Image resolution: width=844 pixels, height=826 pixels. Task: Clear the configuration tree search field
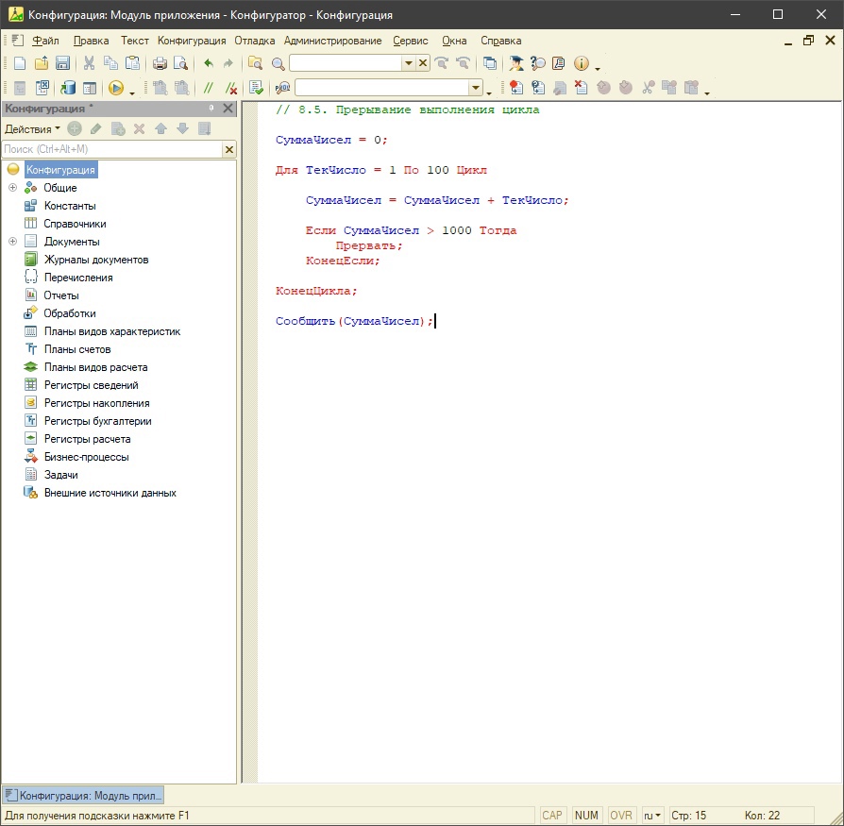tap(229, 149)
